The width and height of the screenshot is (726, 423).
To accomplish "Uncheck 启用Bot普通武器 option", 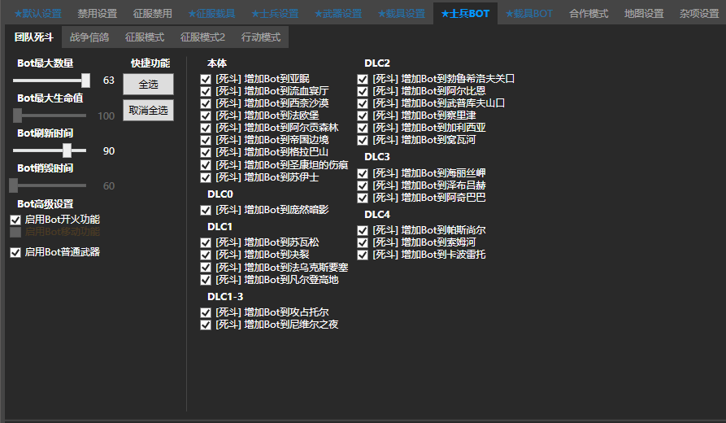I will tap(15, 252).
